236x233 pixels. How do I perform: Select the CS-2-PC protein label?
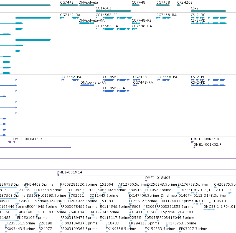[x=198, y=77]
